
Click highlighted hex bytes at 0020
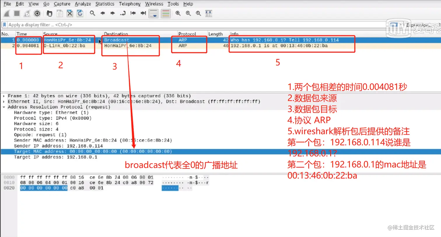[x=44, y=188]
